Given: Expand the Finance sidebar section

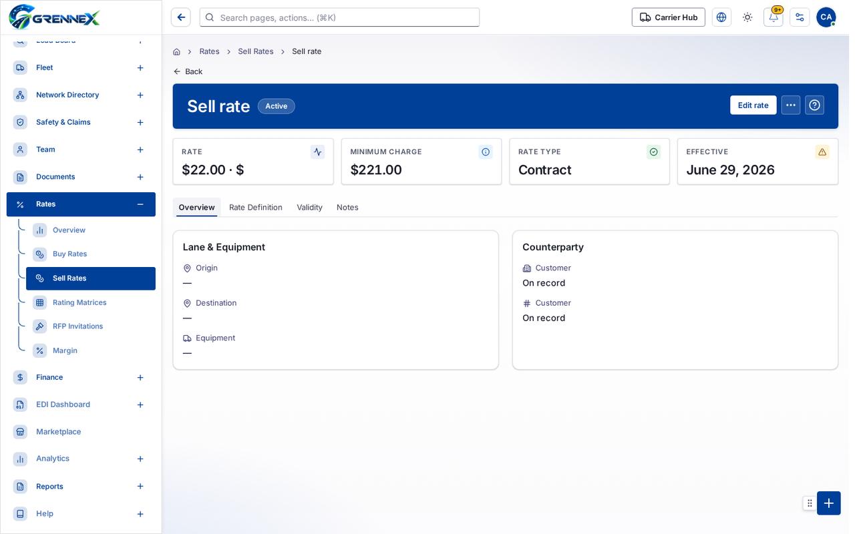Looking at the screenshot, I should [140, 377].
